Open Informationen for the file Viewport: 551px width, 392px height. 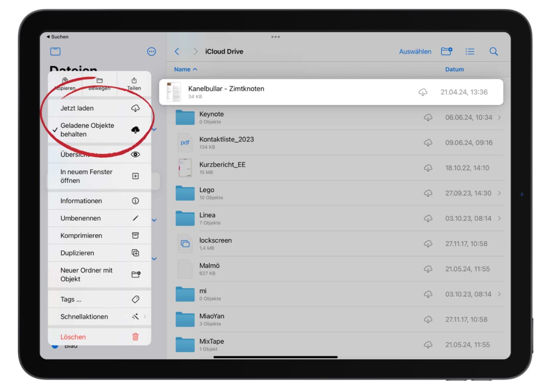tap(99, 201)
